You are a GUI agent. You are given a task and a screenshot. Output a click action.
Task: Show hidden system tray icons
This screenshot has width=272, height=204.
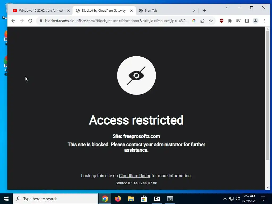[225, 199]
